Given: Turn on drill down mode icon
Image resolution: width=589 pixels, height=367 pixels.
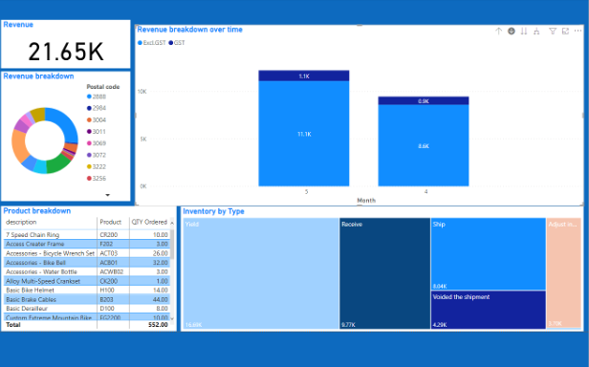Looking at the screenshot, I should point(512,32).
